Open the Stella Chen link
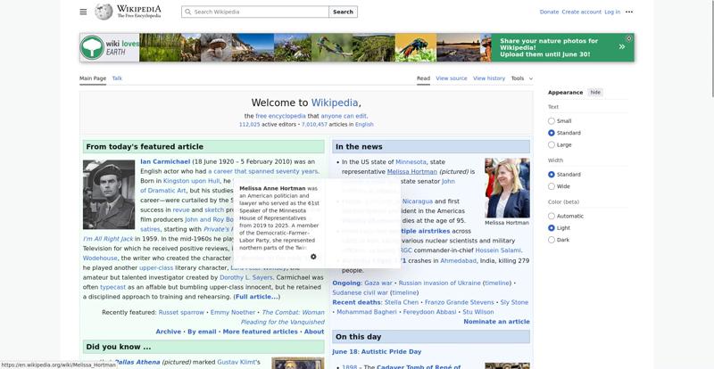The height and width of the screenshot is (369, 714). 401,302
